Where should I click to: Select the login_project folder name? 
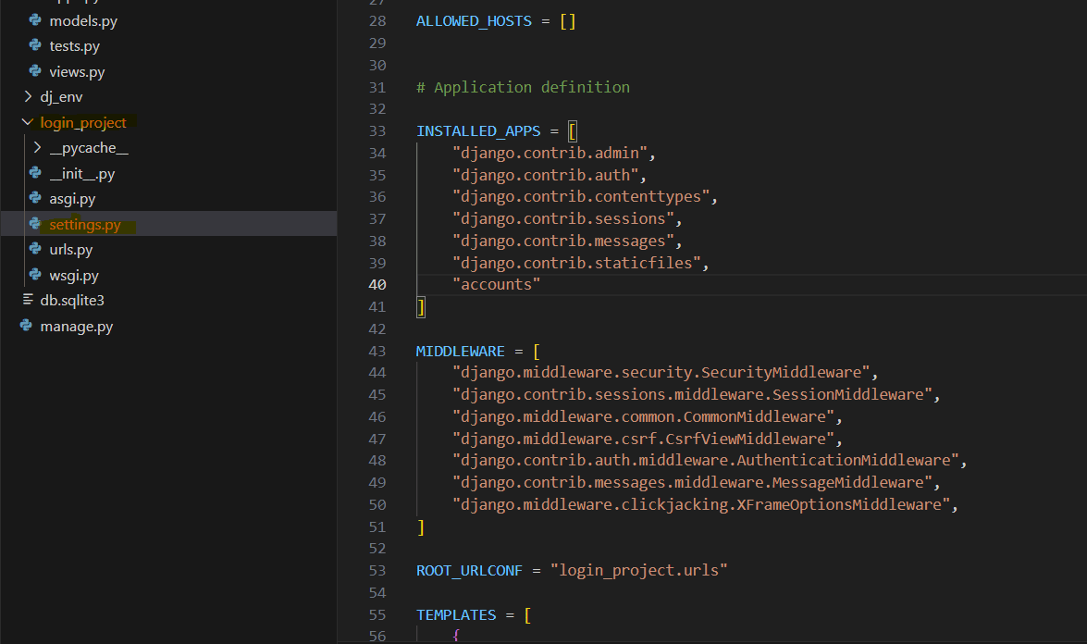(83, 122)
